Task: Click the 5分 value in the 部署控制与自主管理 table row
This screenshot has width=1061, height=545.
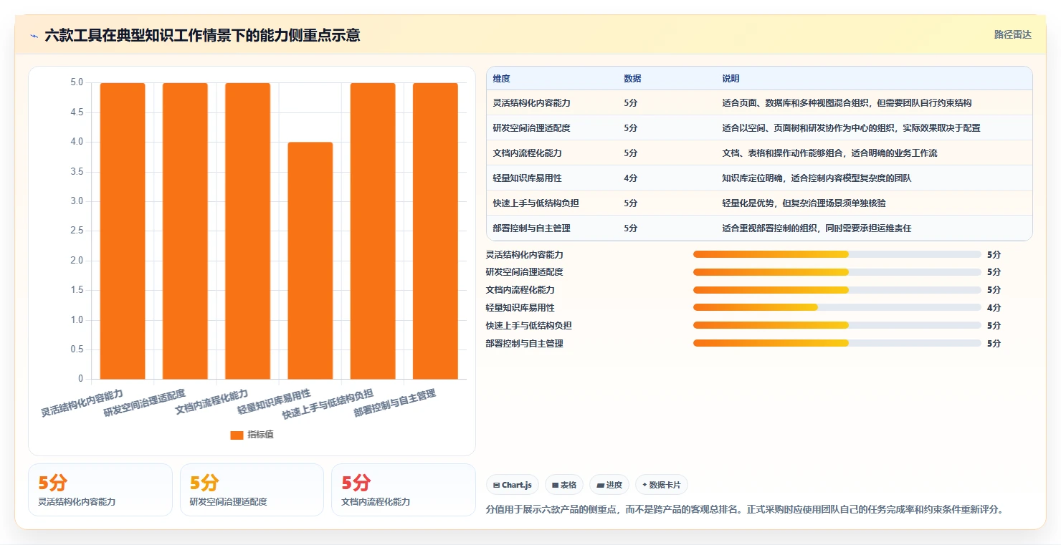Action: 630,228
